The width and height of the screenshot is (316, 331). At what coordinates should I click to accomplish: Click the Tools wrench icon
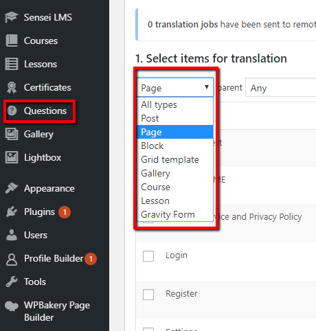point(12,282)
